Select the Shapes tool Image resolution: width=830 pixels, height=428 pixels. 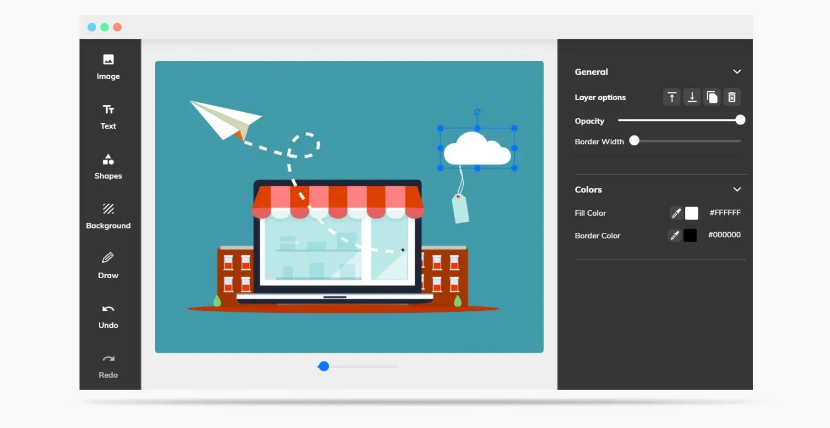click(x=108, y=166)
